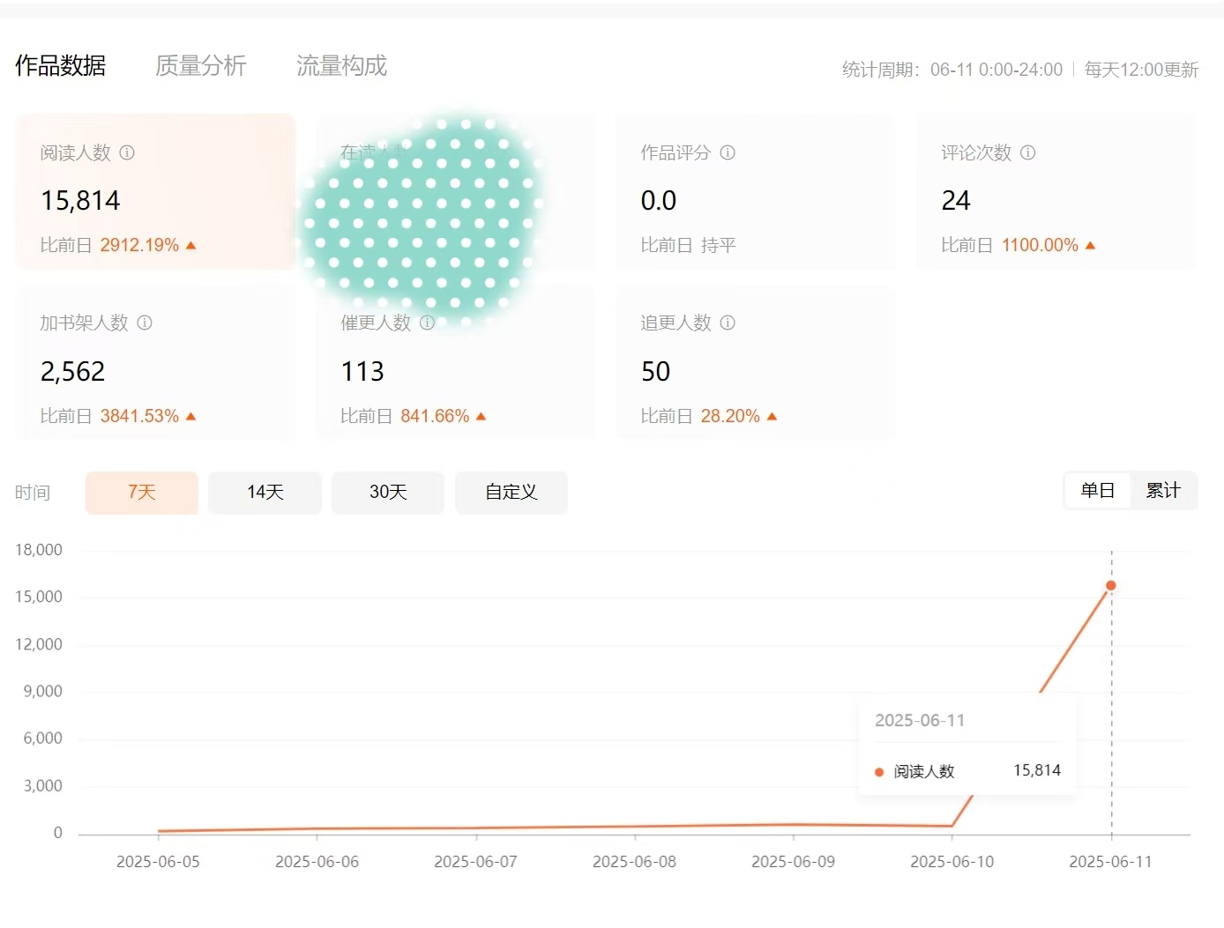Click the info icon next to 阅读人数
Image resolution: width=1224 pixels, height=928 pixels.
pos(127,152)
